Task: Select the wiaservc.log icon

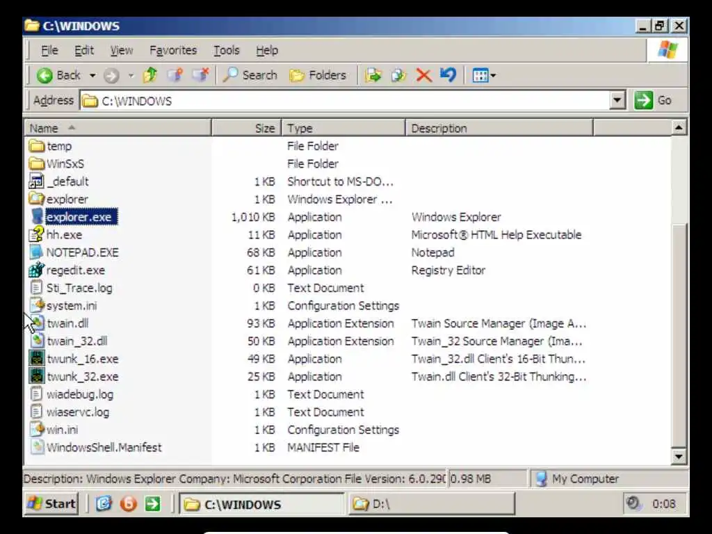Action: tap(36, 412)
